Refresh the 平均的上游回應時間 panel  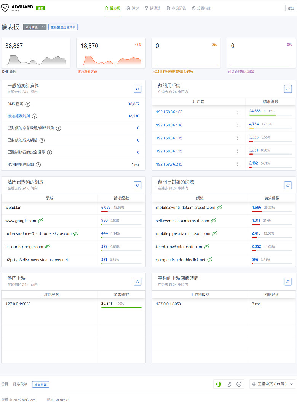[288, 281]
